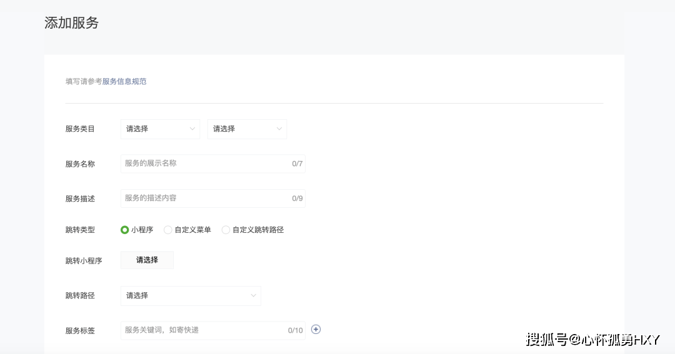Click the 0/10 counter in 服务标签
Image resolution: width=675 pixels, height=354 pixels.
(295, 330)
